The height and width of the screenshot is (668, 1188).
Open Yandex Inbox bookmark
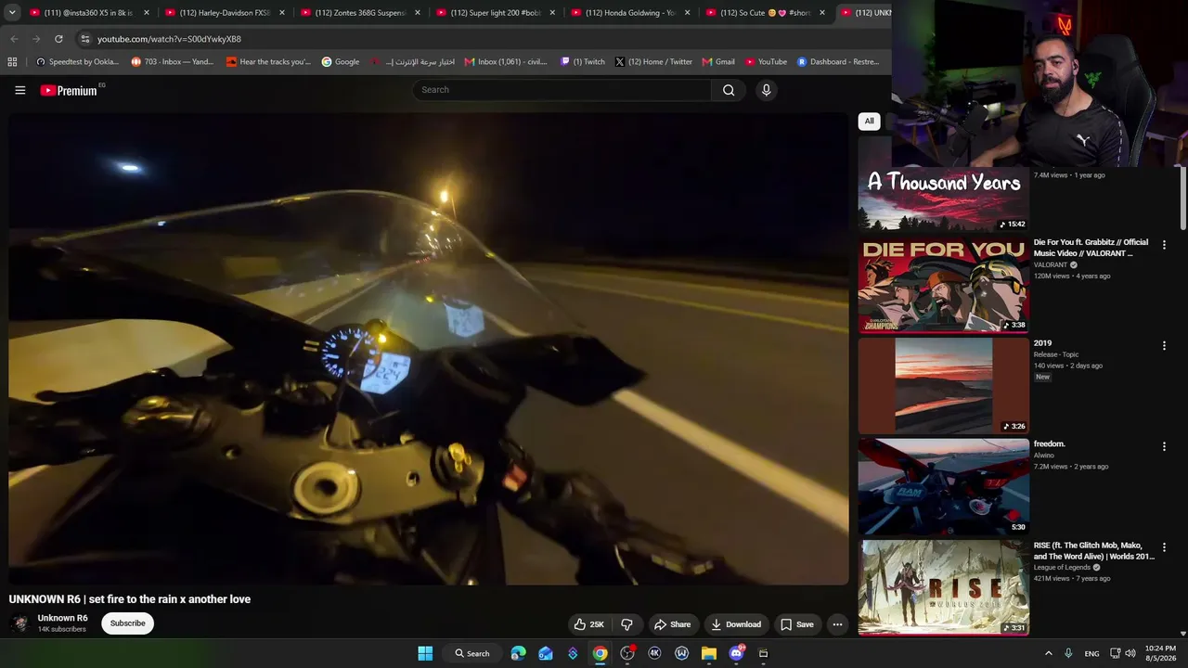(x=173, y=62)
